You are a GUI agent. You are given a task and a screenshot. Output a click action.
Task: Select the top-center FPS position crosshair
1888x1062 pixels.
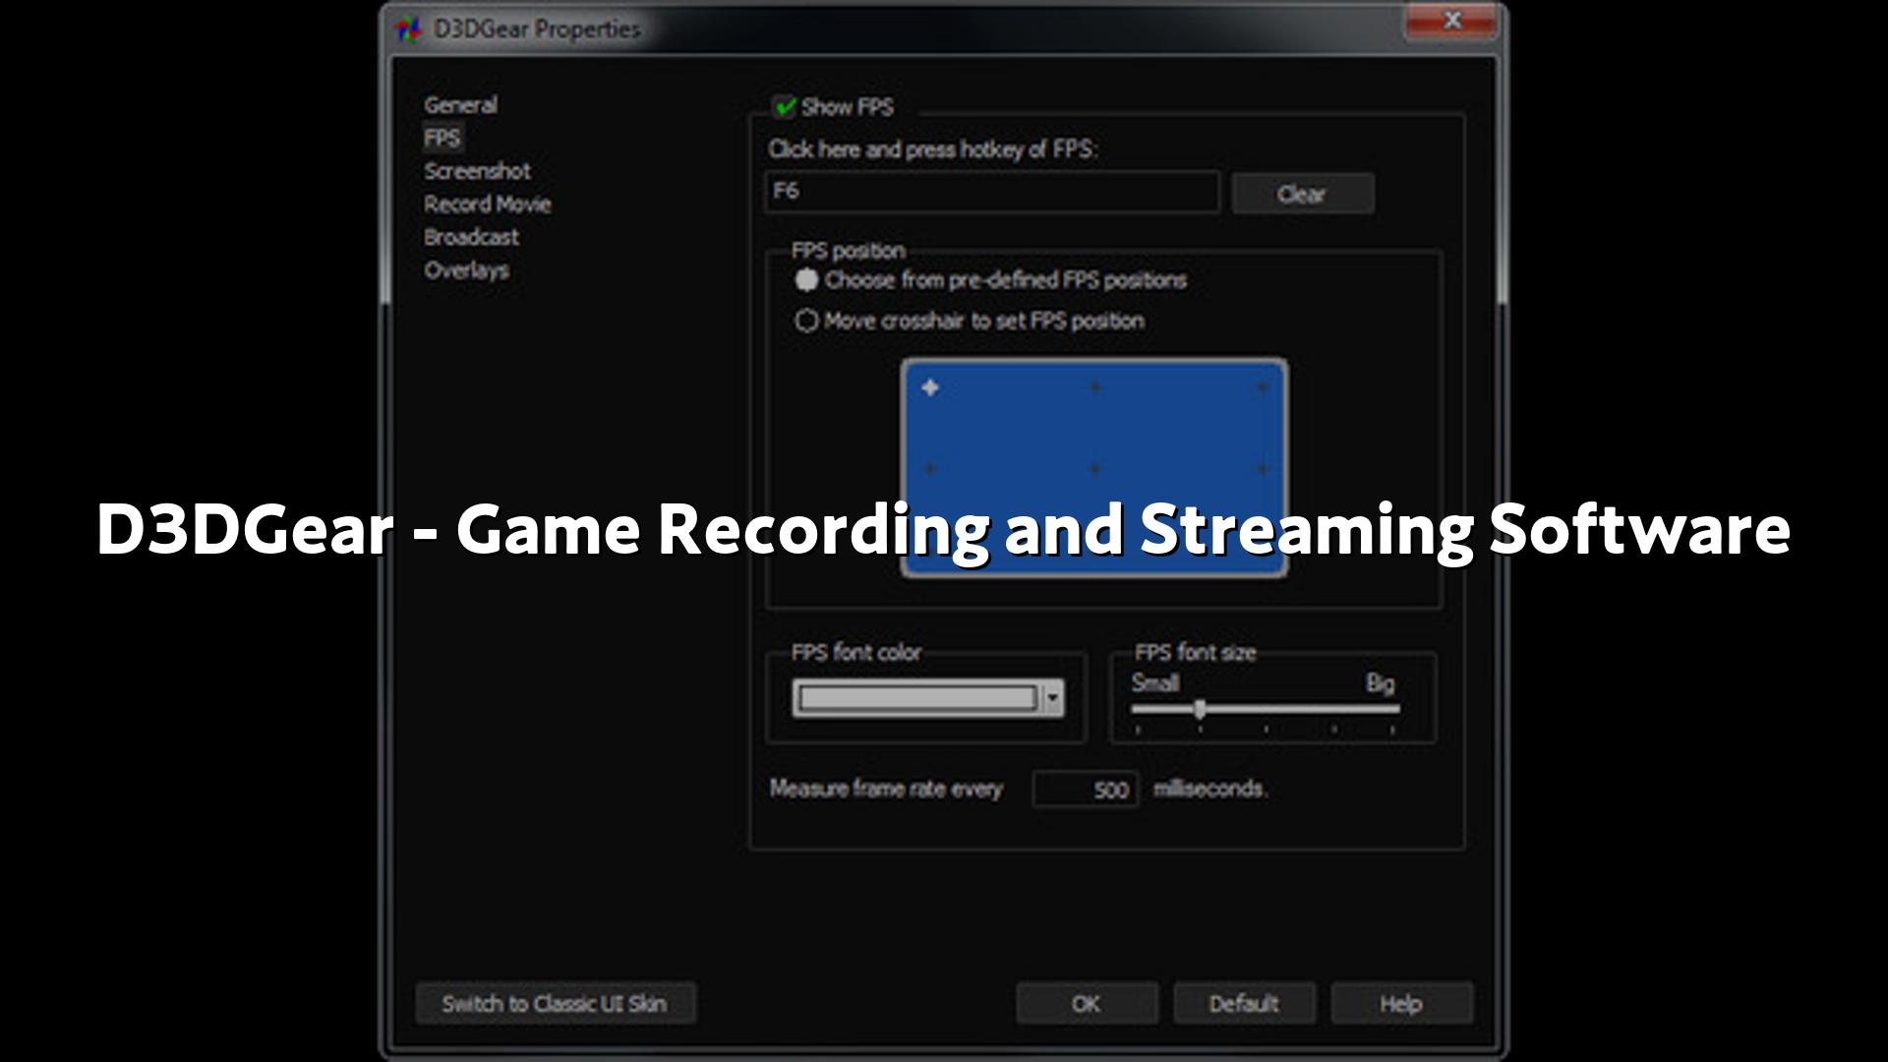pos(1095,388)
